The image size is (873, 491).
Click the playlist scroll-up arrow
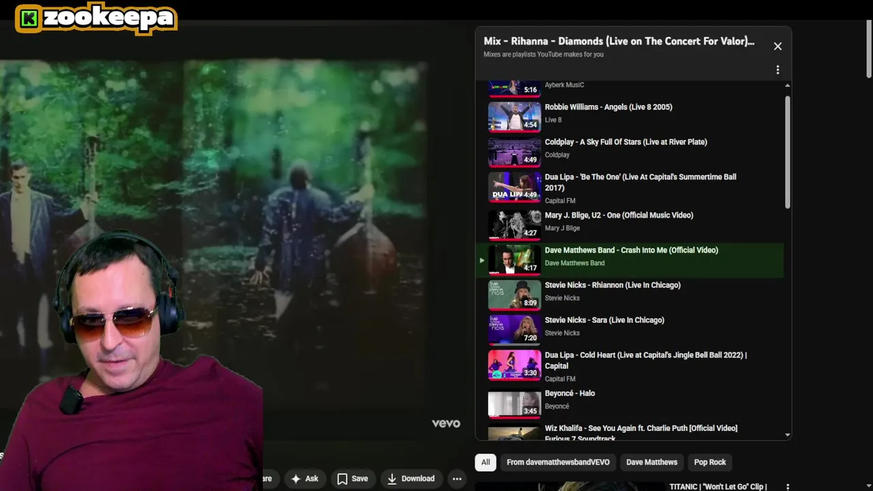[788, 85]
